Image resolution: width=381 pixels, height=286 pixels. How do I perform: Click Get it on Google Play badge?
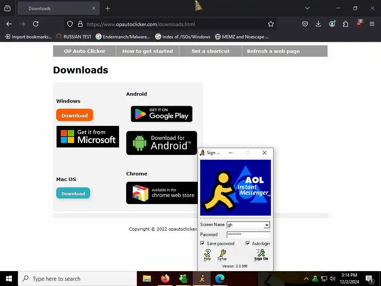pos(161,114)
